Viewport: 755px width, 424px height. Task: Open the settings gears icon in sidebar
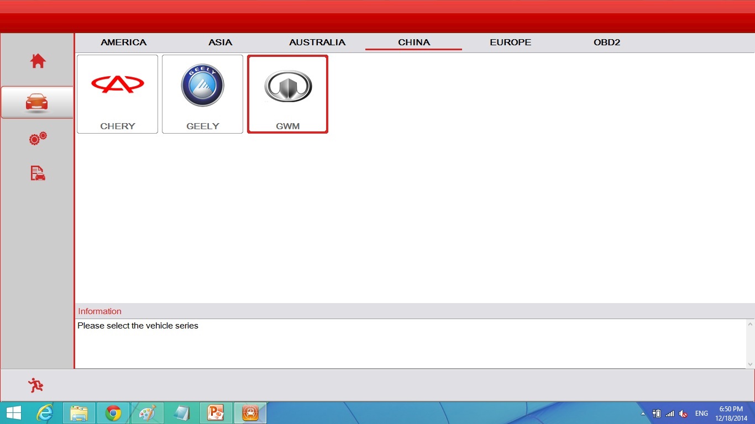point(38,139)
